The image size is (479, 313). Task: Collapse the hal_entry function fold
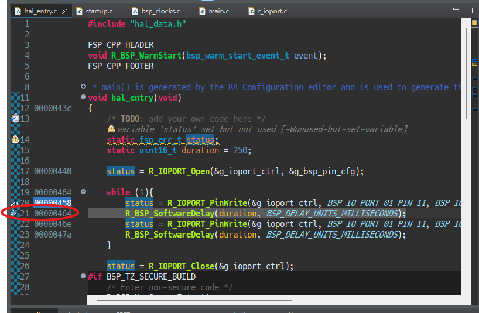[x=83, y=97]
